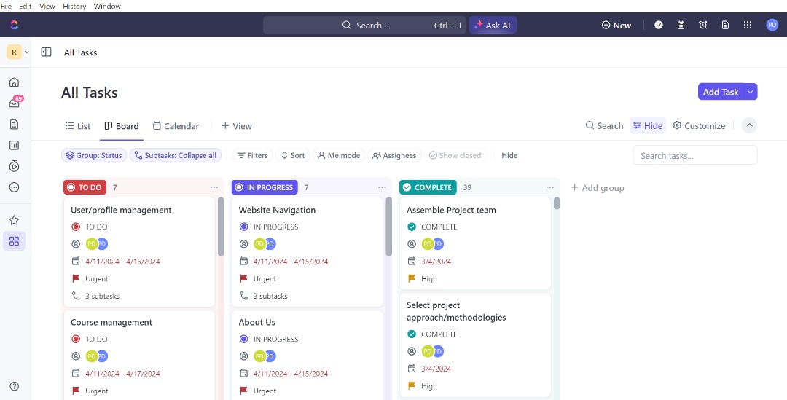
Task: Open Home from the left sidebar
Action: pyautogui.click(x=14, y=82)
